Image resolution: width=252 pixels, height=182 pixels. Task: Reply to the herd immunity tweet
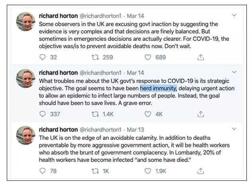click(x=43, y=114)
